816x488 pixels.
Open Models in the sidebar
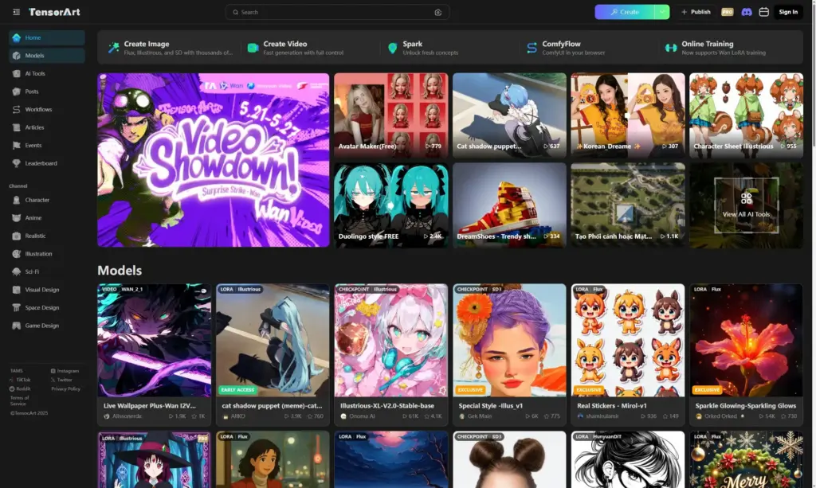pos(47,56)
